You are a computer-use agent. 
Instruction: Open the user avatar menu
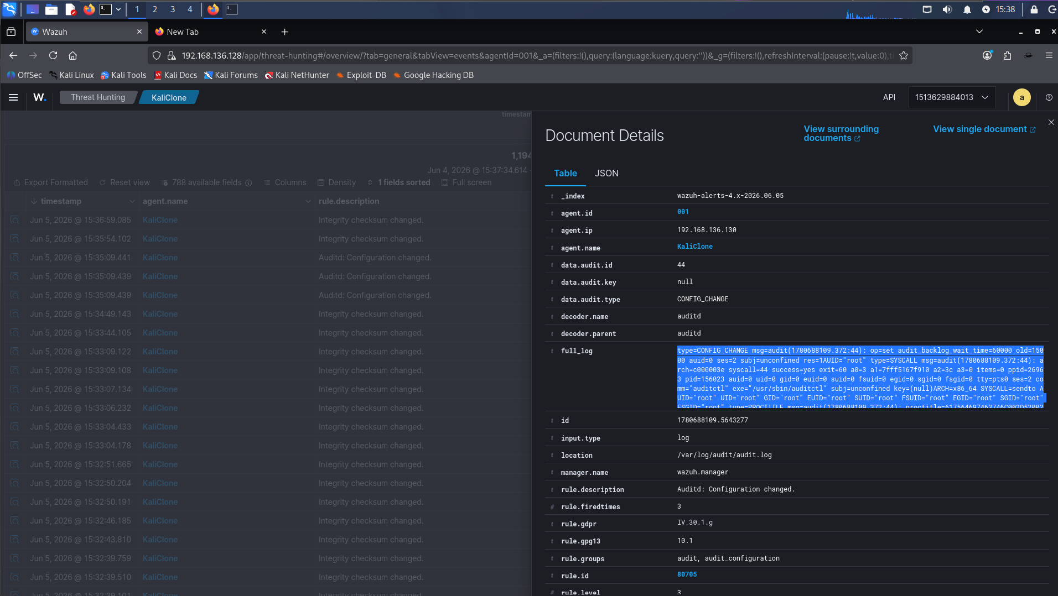[1021, 97]
